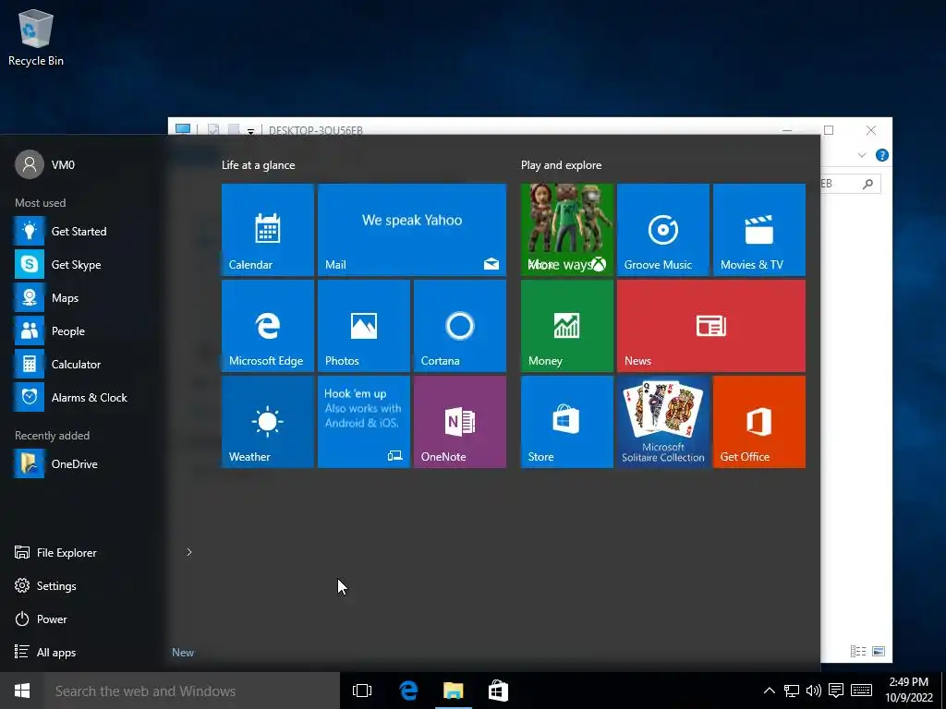Launch the OneNote tile
Image resolution: width=946 pixels, height=709 pixels.
pos(460,421)
